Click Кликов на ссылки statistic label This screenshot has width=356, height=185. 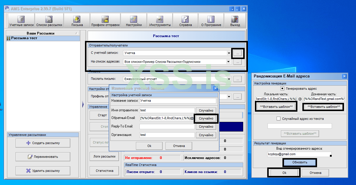(x=201, y=172)
